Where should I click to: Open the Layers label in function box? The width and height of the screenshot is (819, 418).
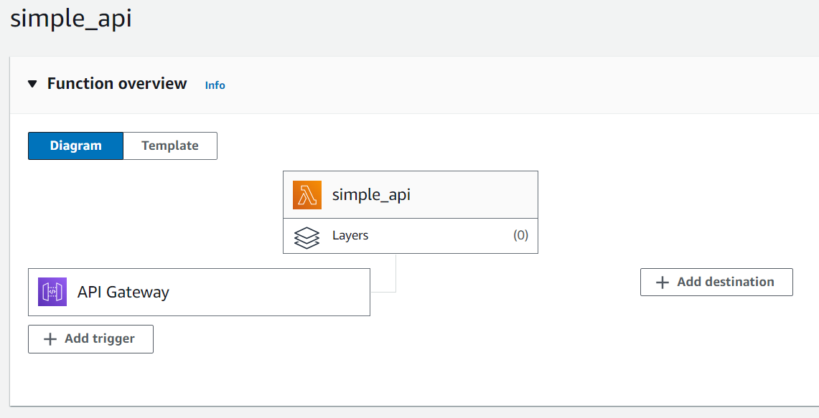coord(350,235)
